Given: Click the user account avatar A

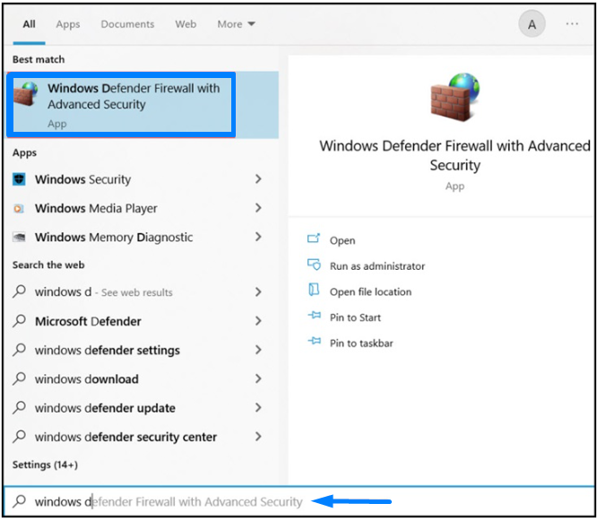Looking at the screenshot, I should point(532,25).
